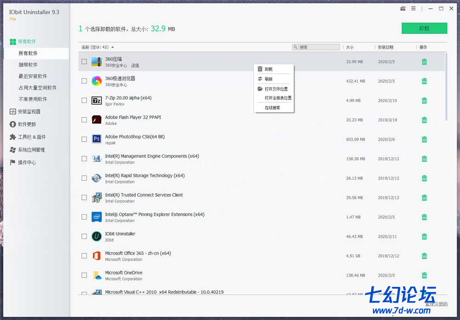Click trash icon for Adobe Flash Player 32 PPAPI
This screenshot has height=320, width=460.
tap(424, 120)
